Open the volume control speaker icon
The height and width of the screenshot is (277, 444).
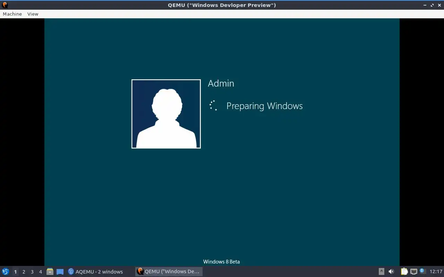pos(391,271)
